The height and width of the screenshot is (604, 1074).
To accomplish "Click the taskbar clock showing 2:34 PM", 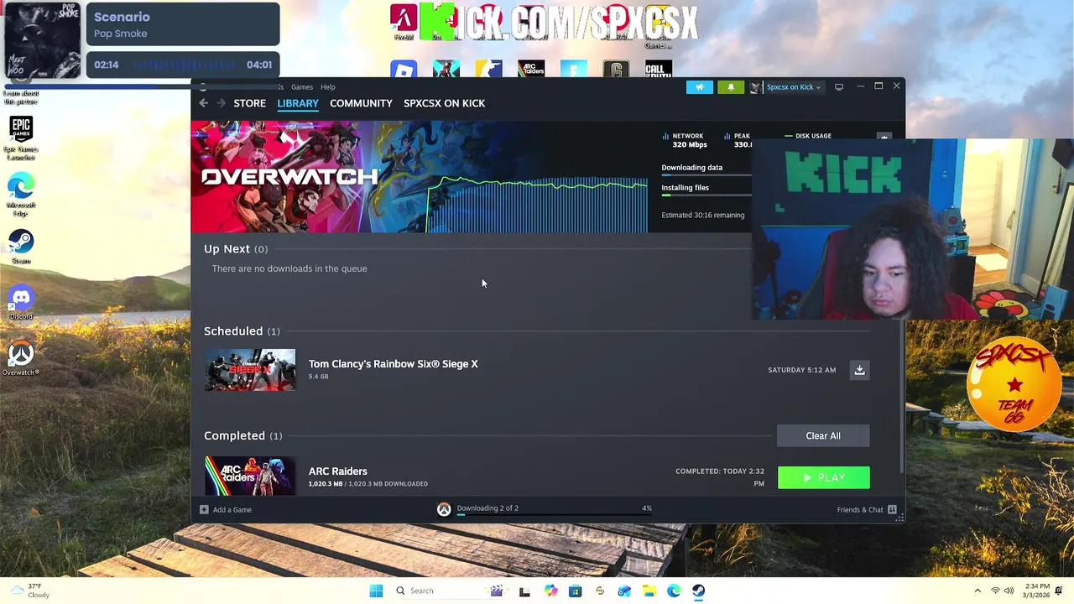I will (1035, 591).
